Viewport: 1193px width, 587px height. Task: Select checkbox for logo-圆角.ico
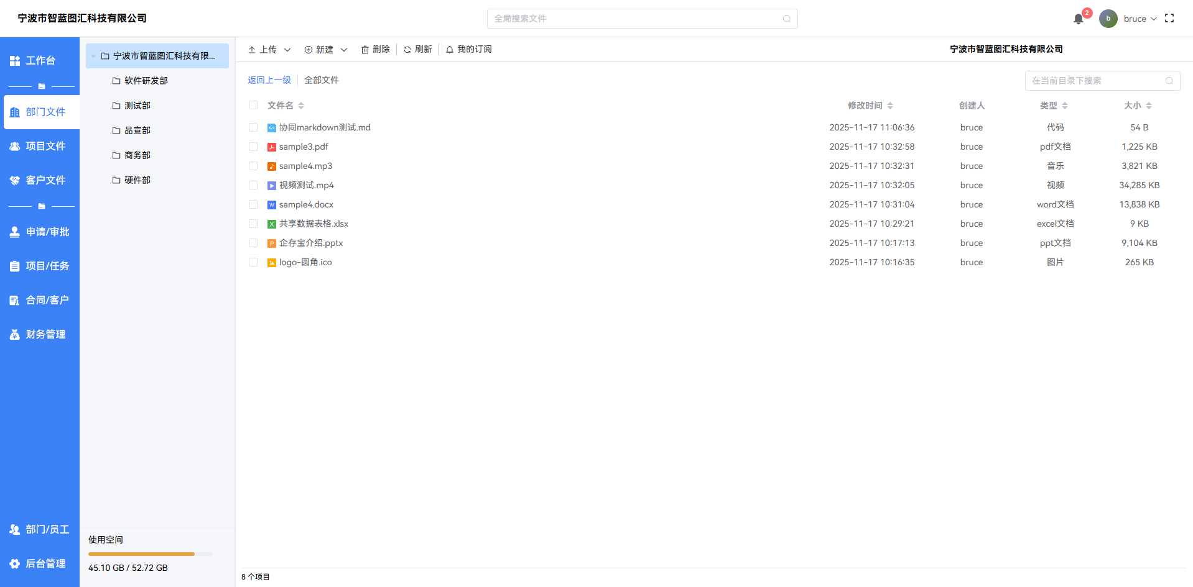coord(253,262)
